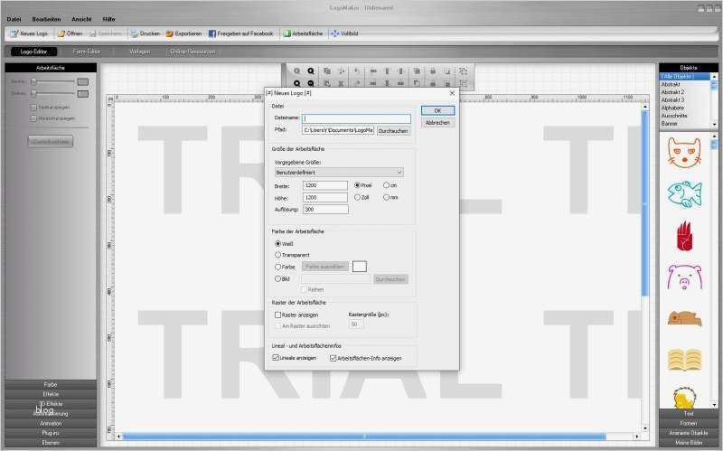
Task: Select the cm unit radio button
Action: pos(387,185)
